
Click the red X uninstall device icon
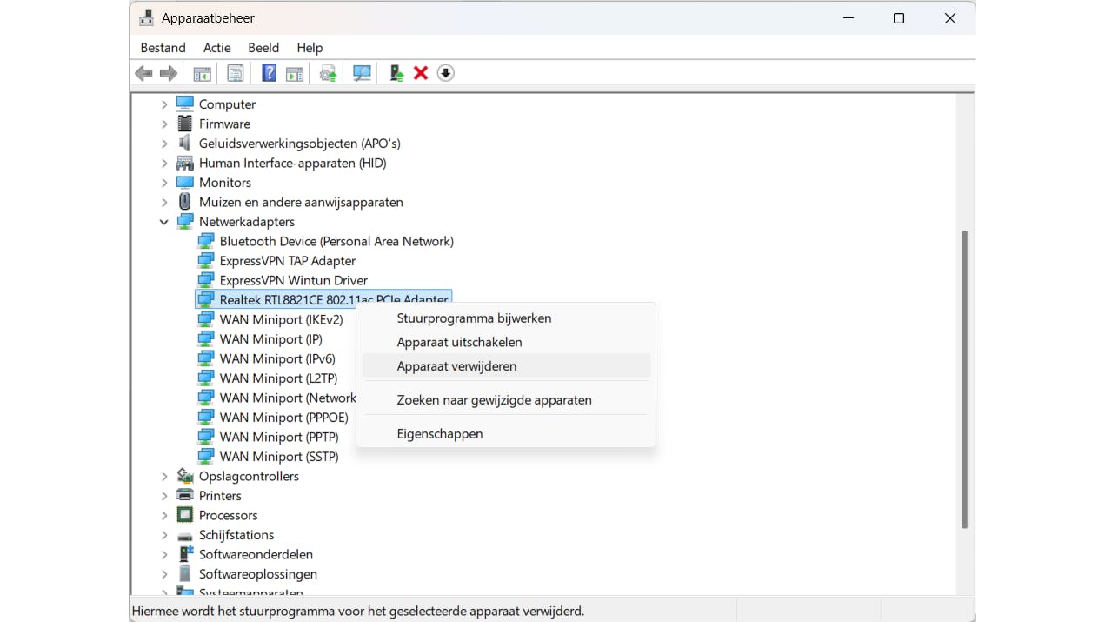[x=421, y=74]
